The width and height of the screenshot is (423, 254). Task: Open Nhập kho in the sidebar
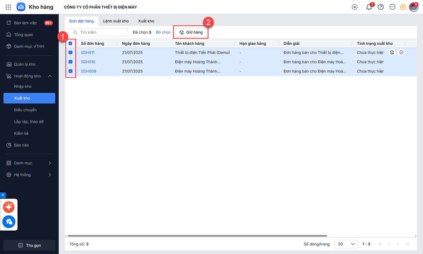point(23,86)
